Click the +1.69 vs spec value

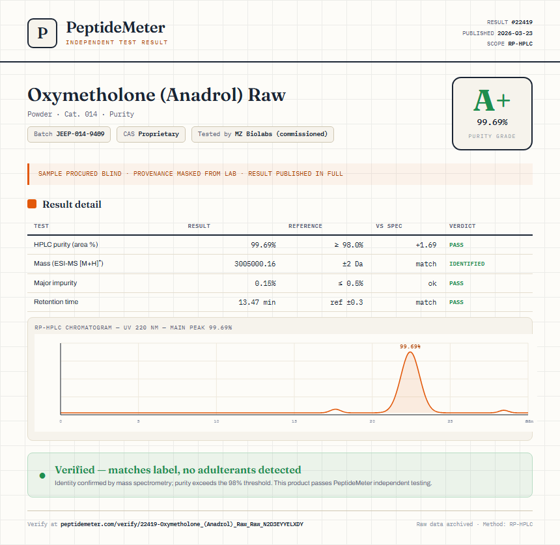(x=426, y=245)
